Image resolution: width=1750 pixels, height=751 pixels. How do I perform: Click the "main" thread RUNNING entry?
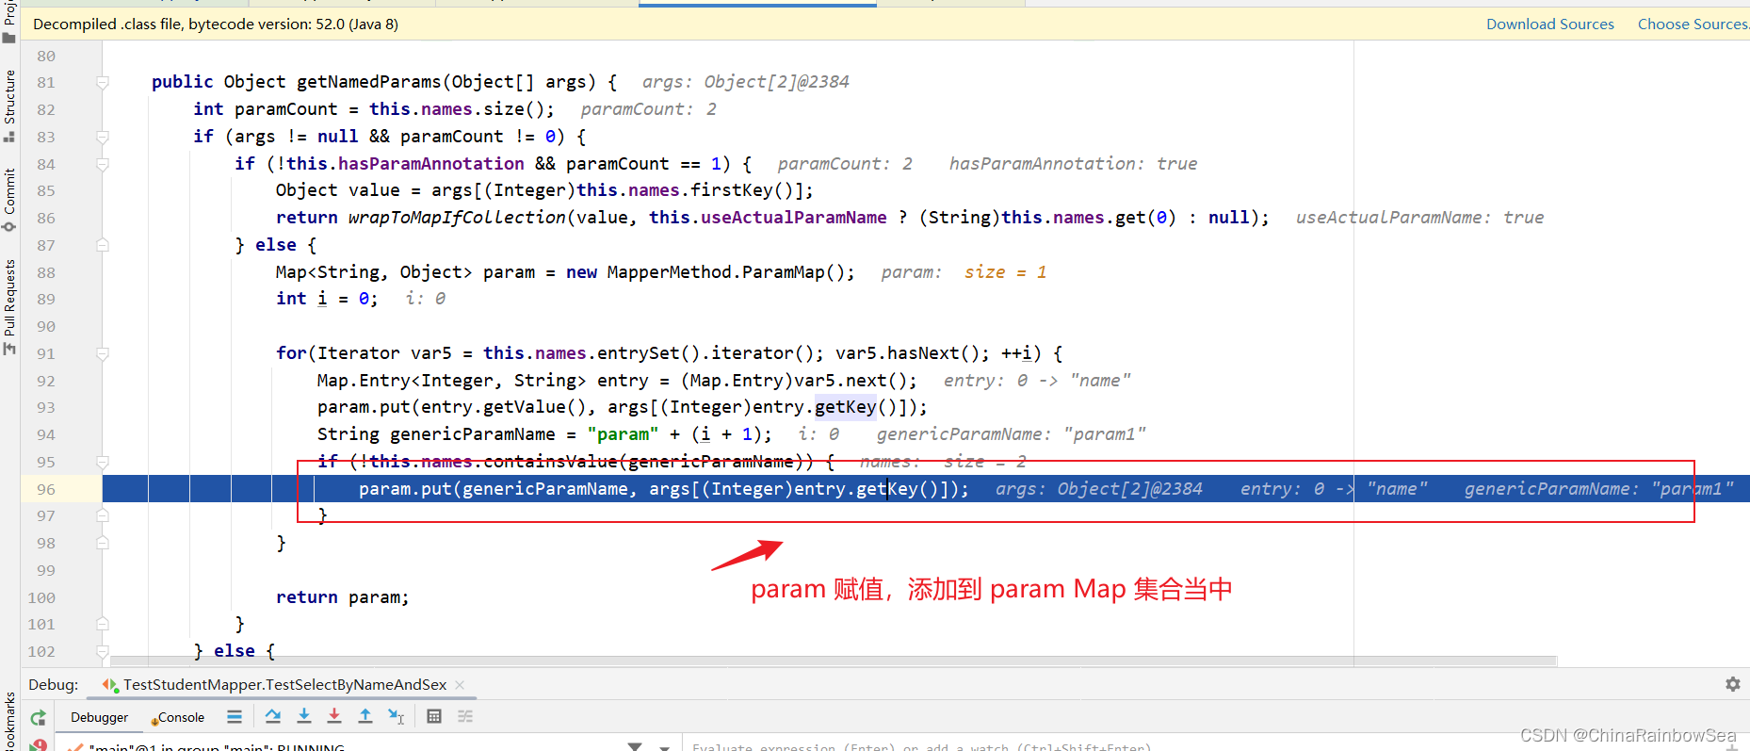(x=217, y=747)
